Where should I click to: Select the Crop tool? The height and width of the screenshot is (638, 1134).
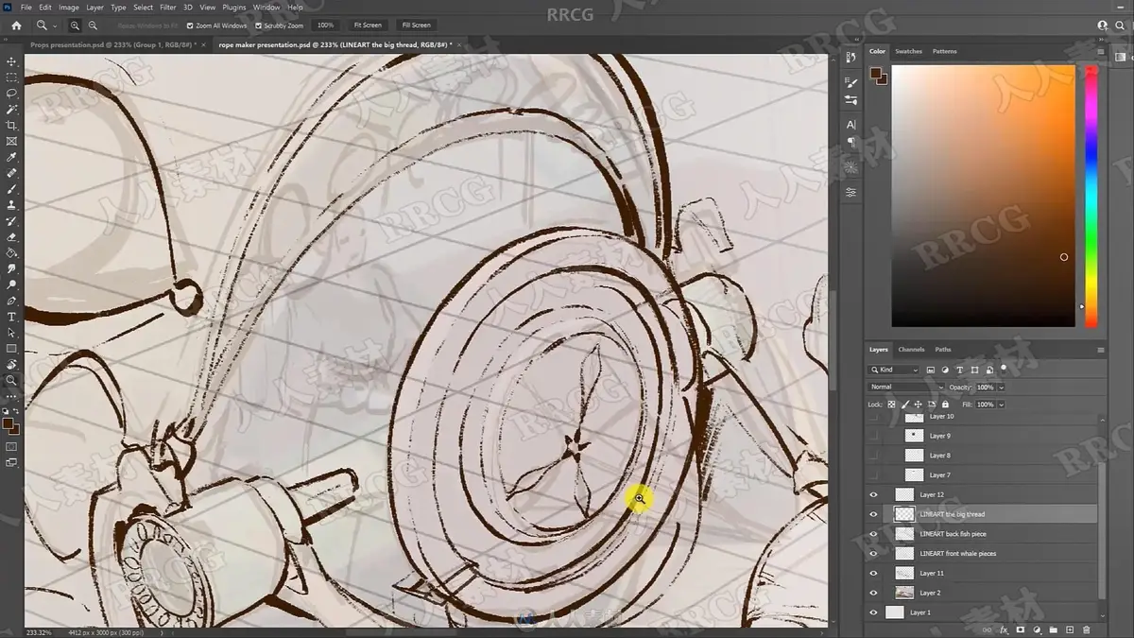pyautogui.click(x=11, y=126)
